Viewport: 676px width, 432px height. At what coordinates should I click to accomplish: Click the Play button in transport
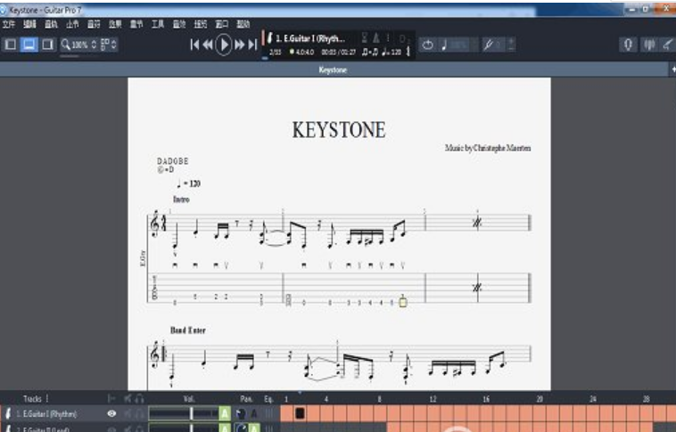pos(224,45)
